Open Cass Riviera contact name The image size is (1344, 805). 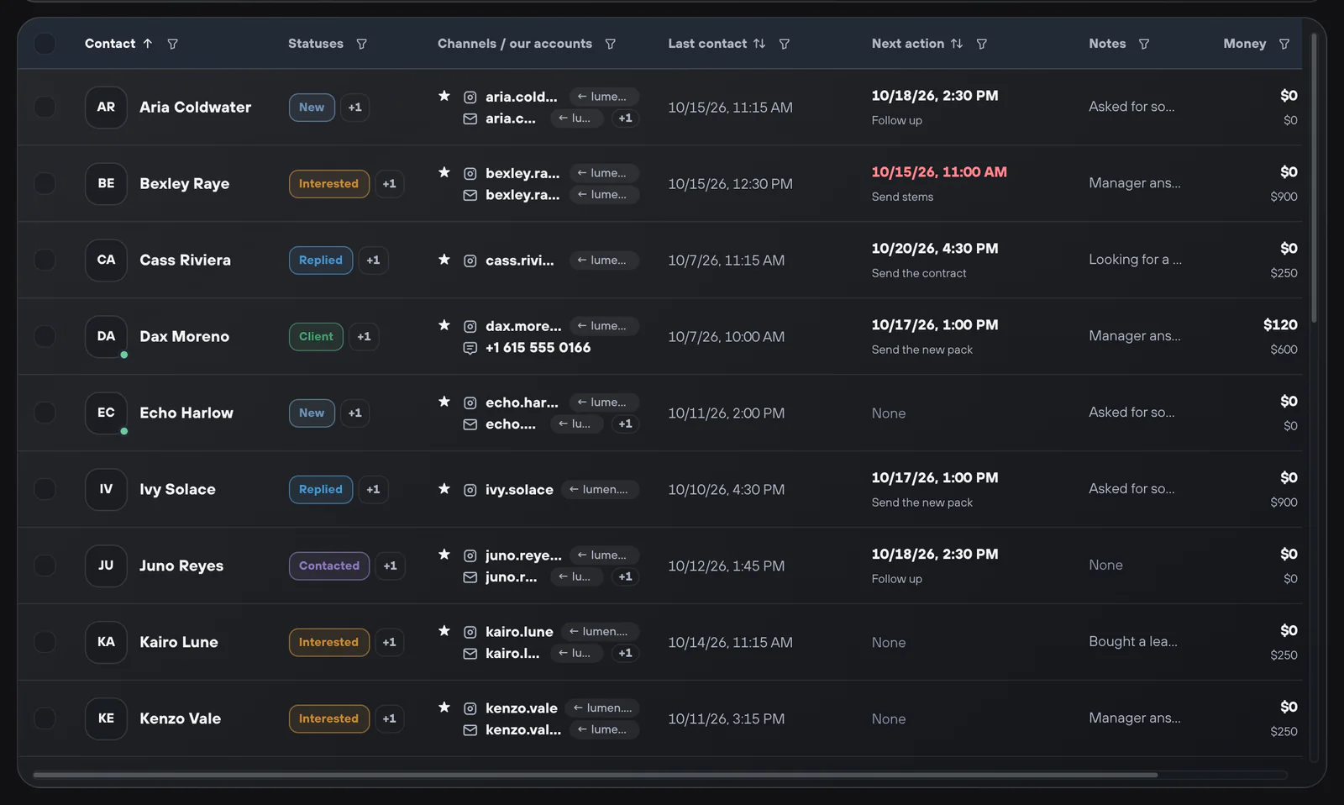coord(185,260)
